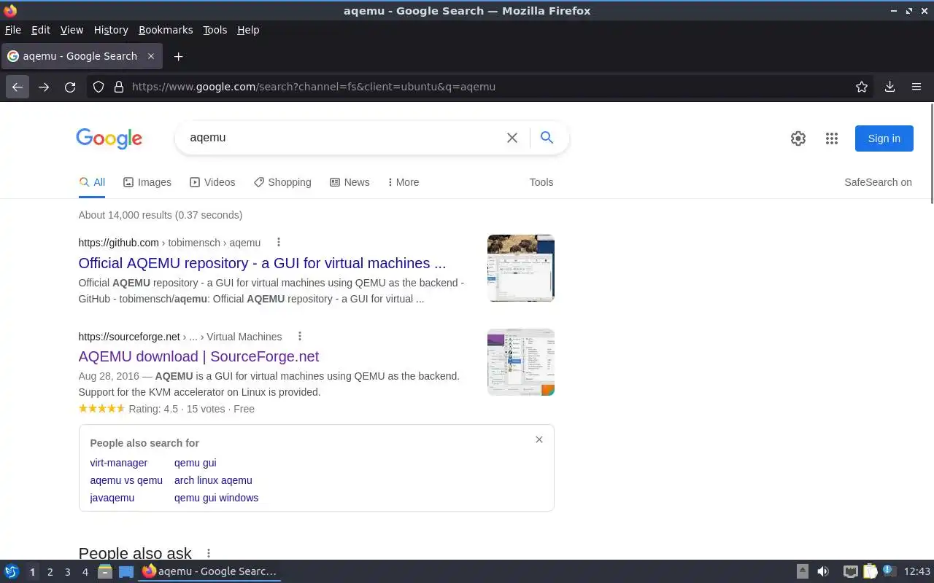Open the Firefox downloads panel
The image size is (934, 583).
tap(889, 87)
